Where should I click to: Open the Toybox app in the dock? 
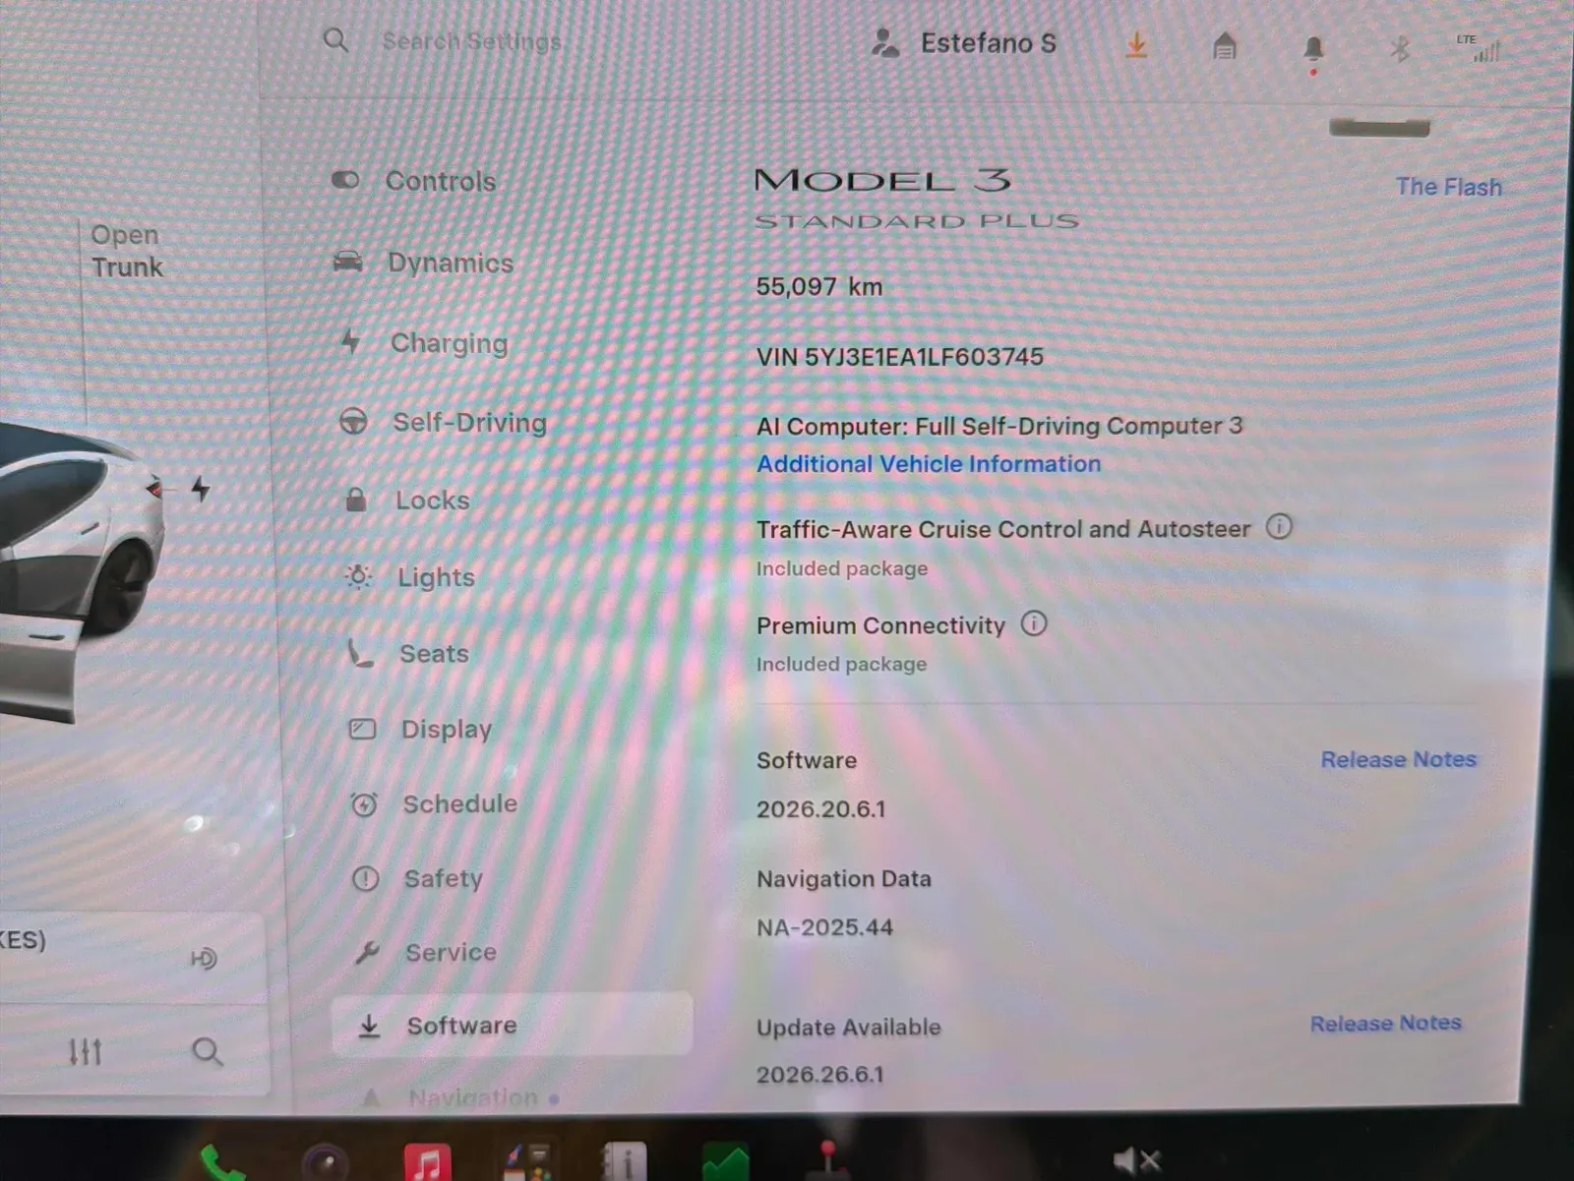tap(529, 1162)
